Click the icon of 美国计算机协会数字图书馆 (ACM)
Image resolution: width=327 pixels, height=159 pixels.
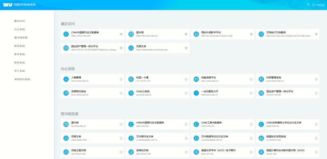261,152
